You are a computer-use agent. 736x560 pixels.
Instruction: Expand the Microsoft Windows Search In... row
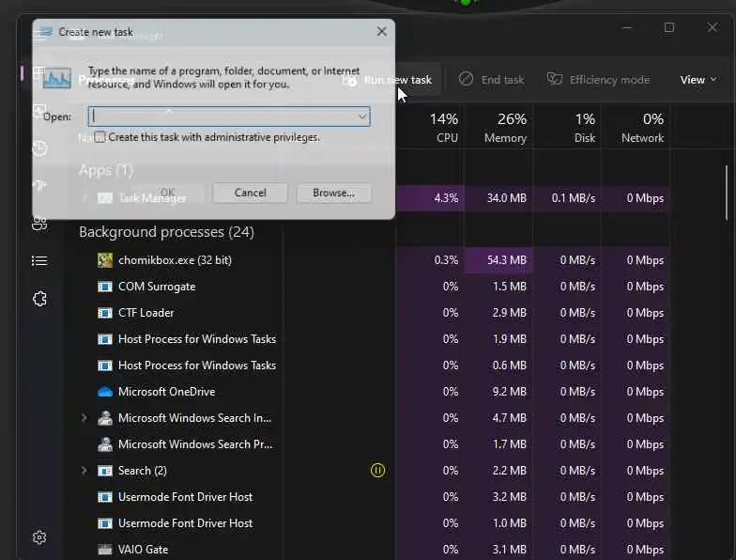84,417
